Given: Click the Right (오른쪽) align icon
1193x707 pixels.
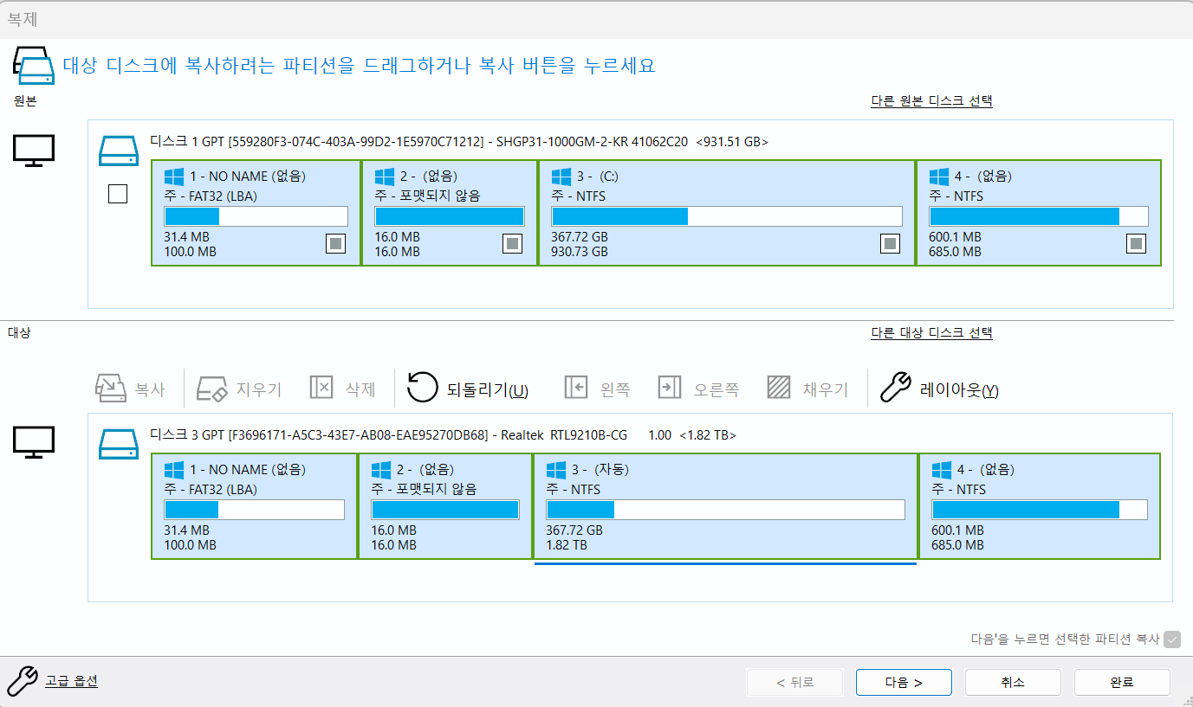Looking at the screenshot, I should [x=670, y=388].
